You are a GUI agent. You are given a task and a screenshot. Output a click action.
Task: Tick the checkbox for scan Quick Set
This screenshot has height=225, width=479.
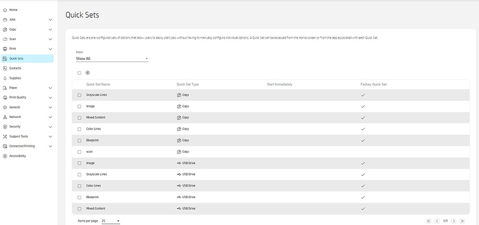[80, 152]
